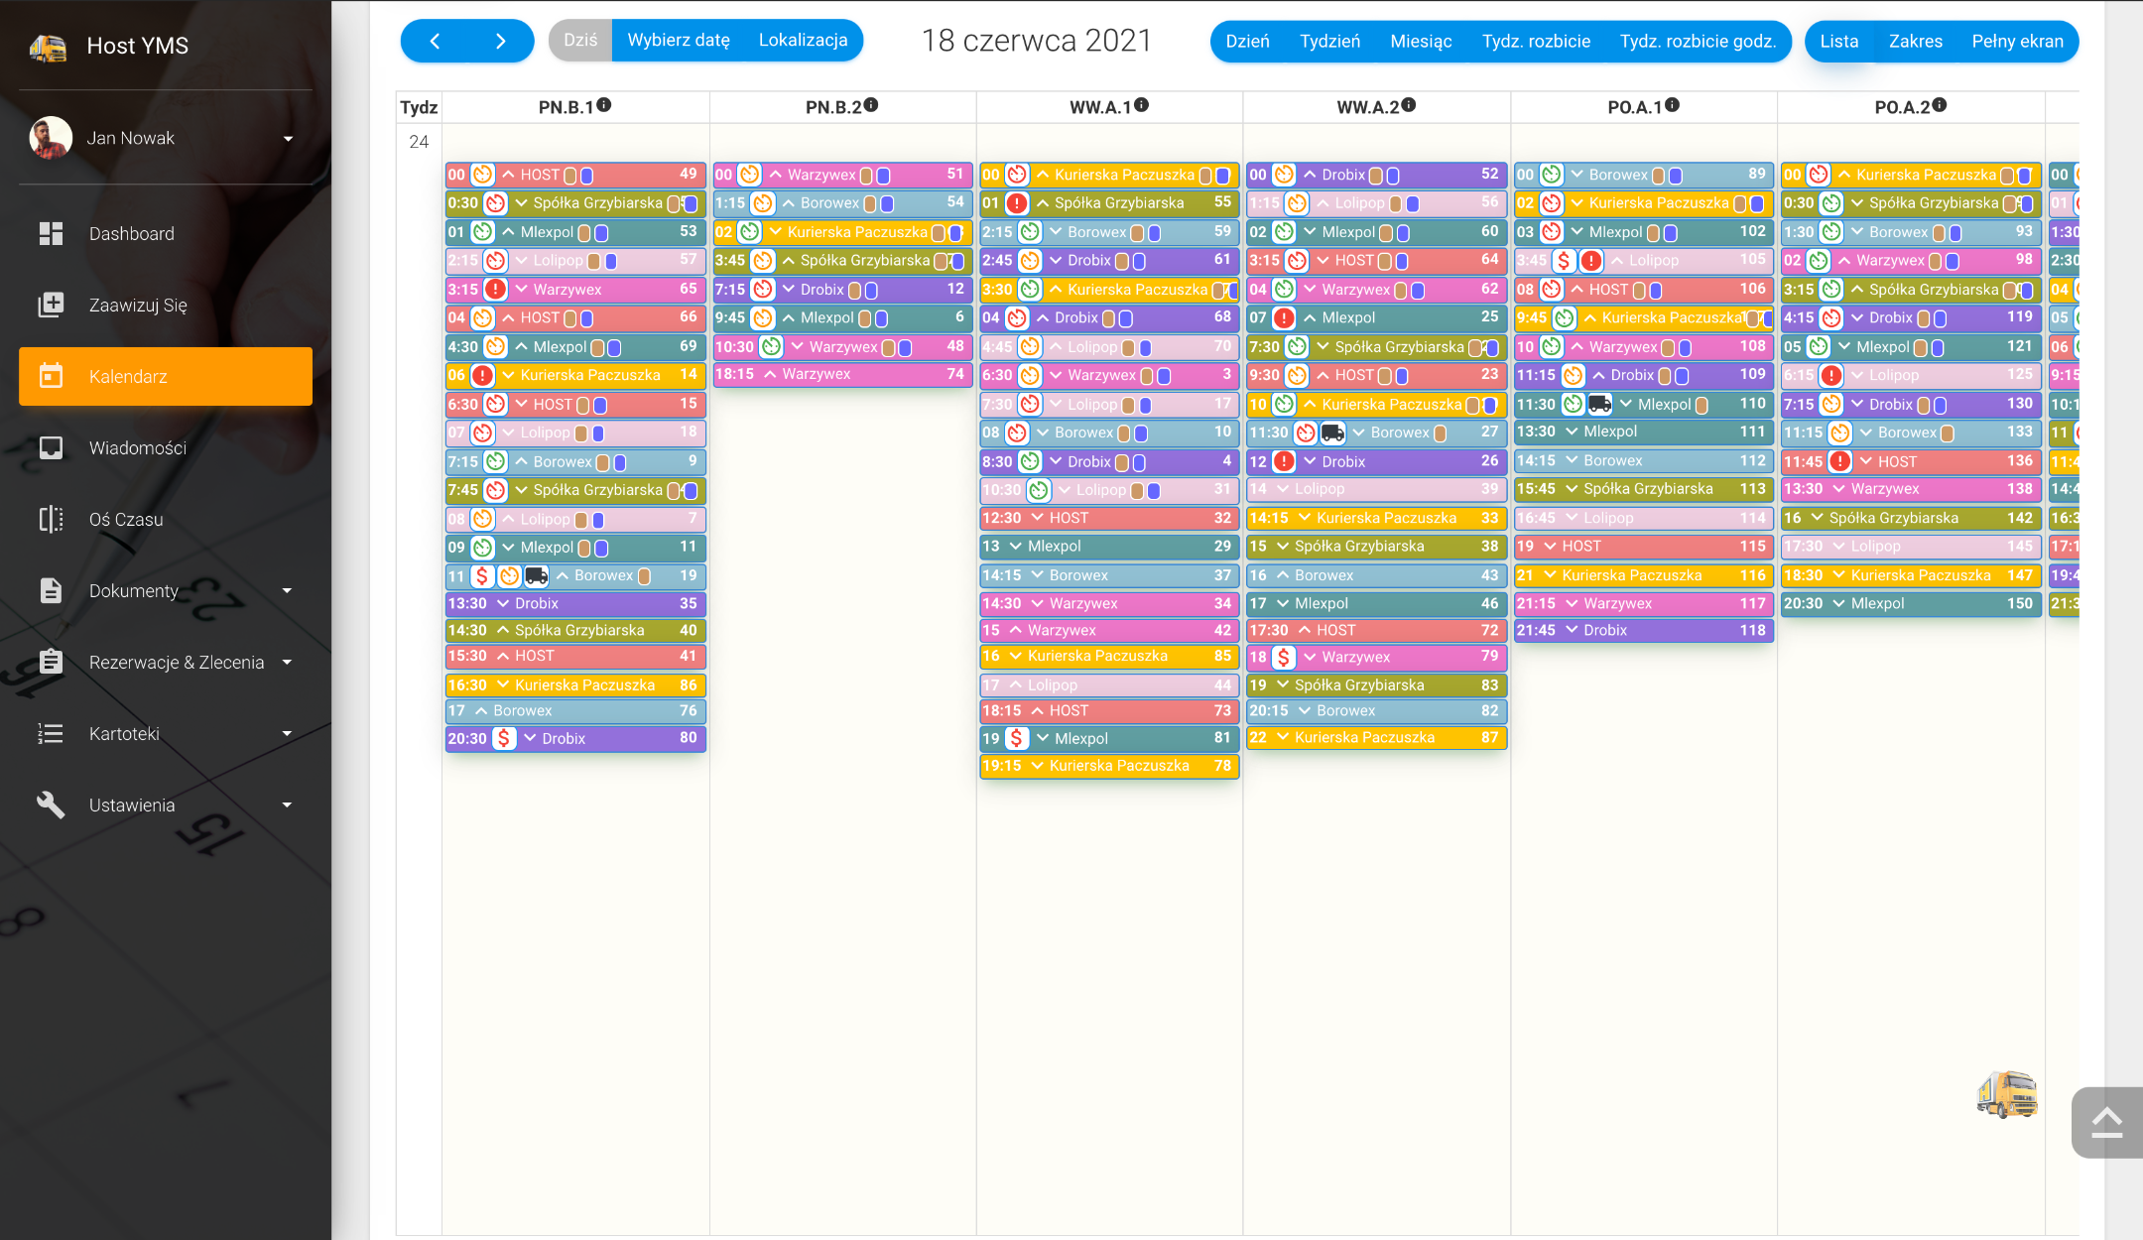Viewport: 2143px width, 1240px height.
Task: Switch to Miesiąc calendar view
Action: (1421, 42)
